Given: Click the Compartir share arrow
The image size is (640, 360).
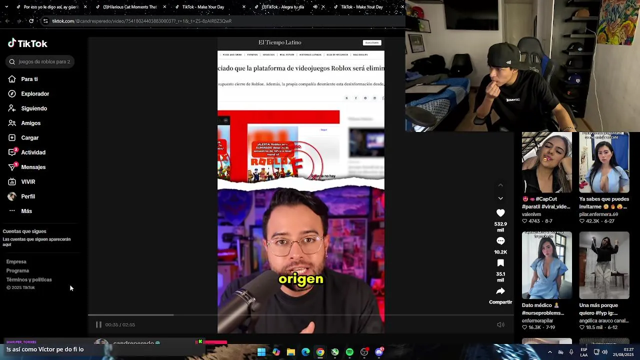Looking at the screenshot, I should 500,291.
